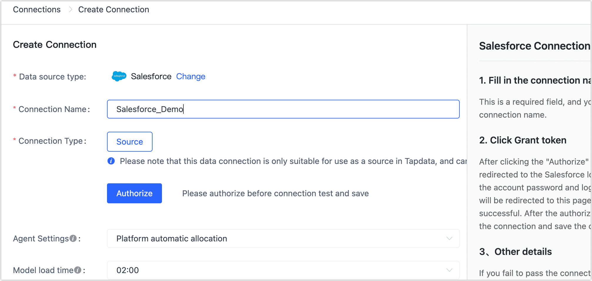Viewport: 592px width, 281px height.
Task: Click the Salesforce logo icon
Action: (118, 76)
